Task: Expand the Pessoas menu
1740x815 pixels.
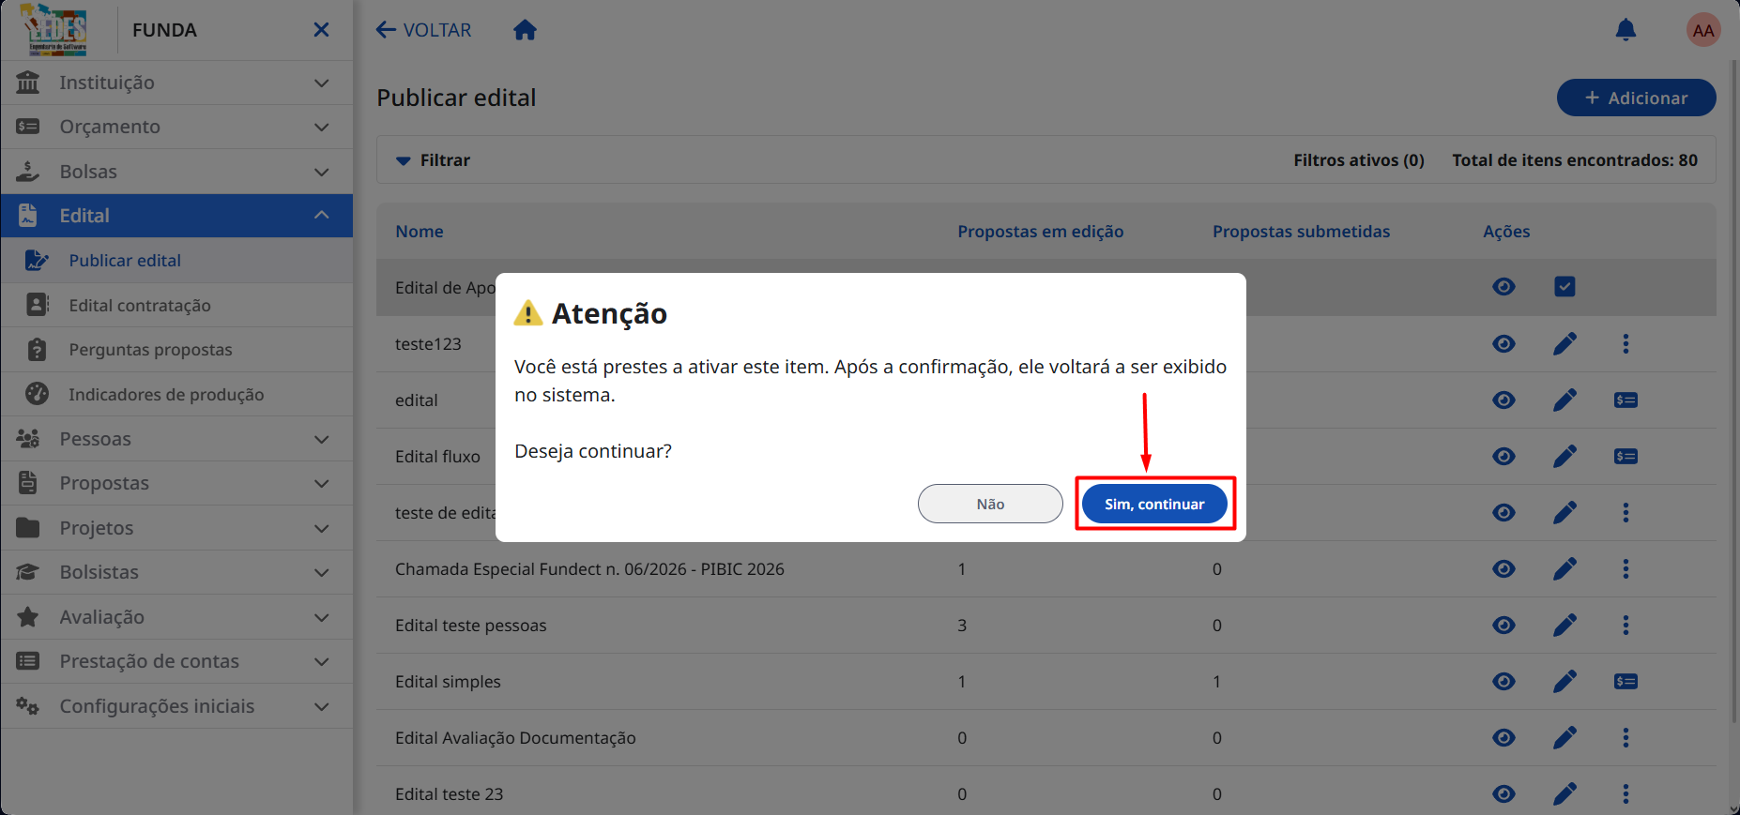Action: 176,439
